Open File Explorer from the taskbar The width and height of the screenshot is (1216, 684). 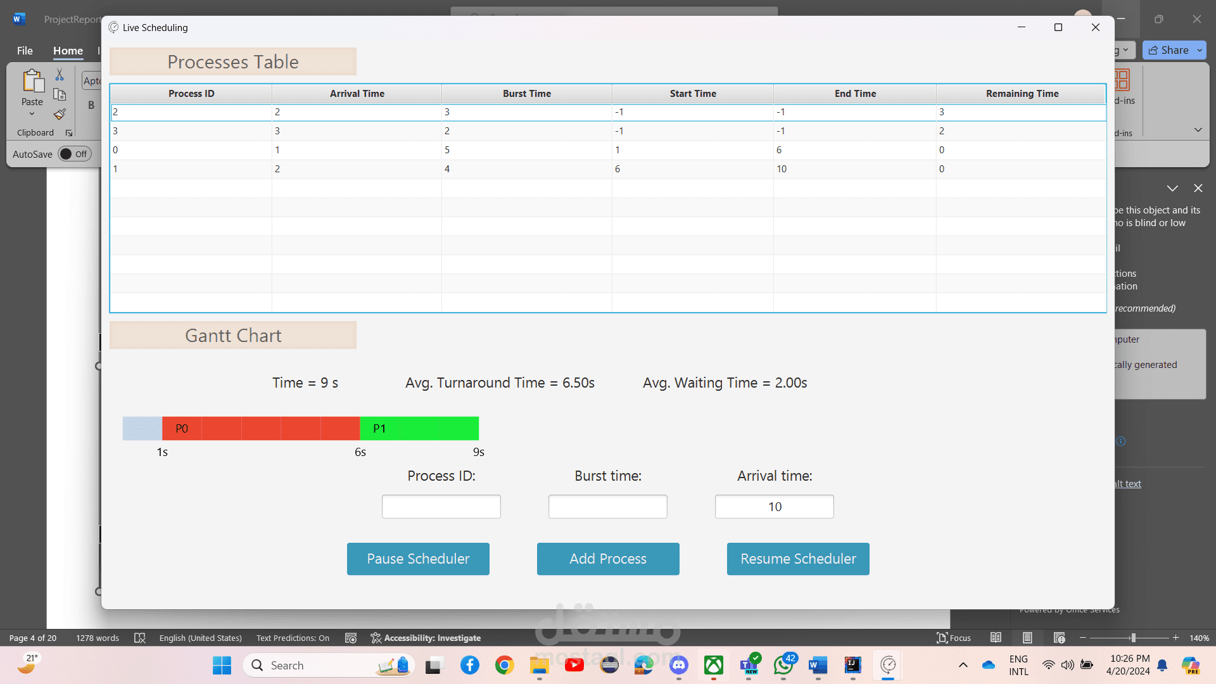click(540, 665)
